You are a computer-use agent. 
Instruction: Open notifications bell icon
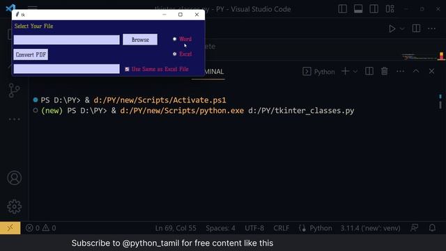[432, 228]
